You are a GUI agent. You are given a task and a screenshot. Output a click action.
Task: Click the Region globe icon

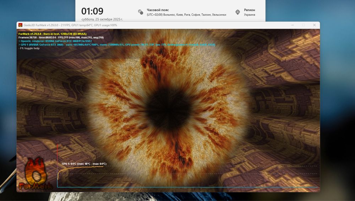point(238,12)
